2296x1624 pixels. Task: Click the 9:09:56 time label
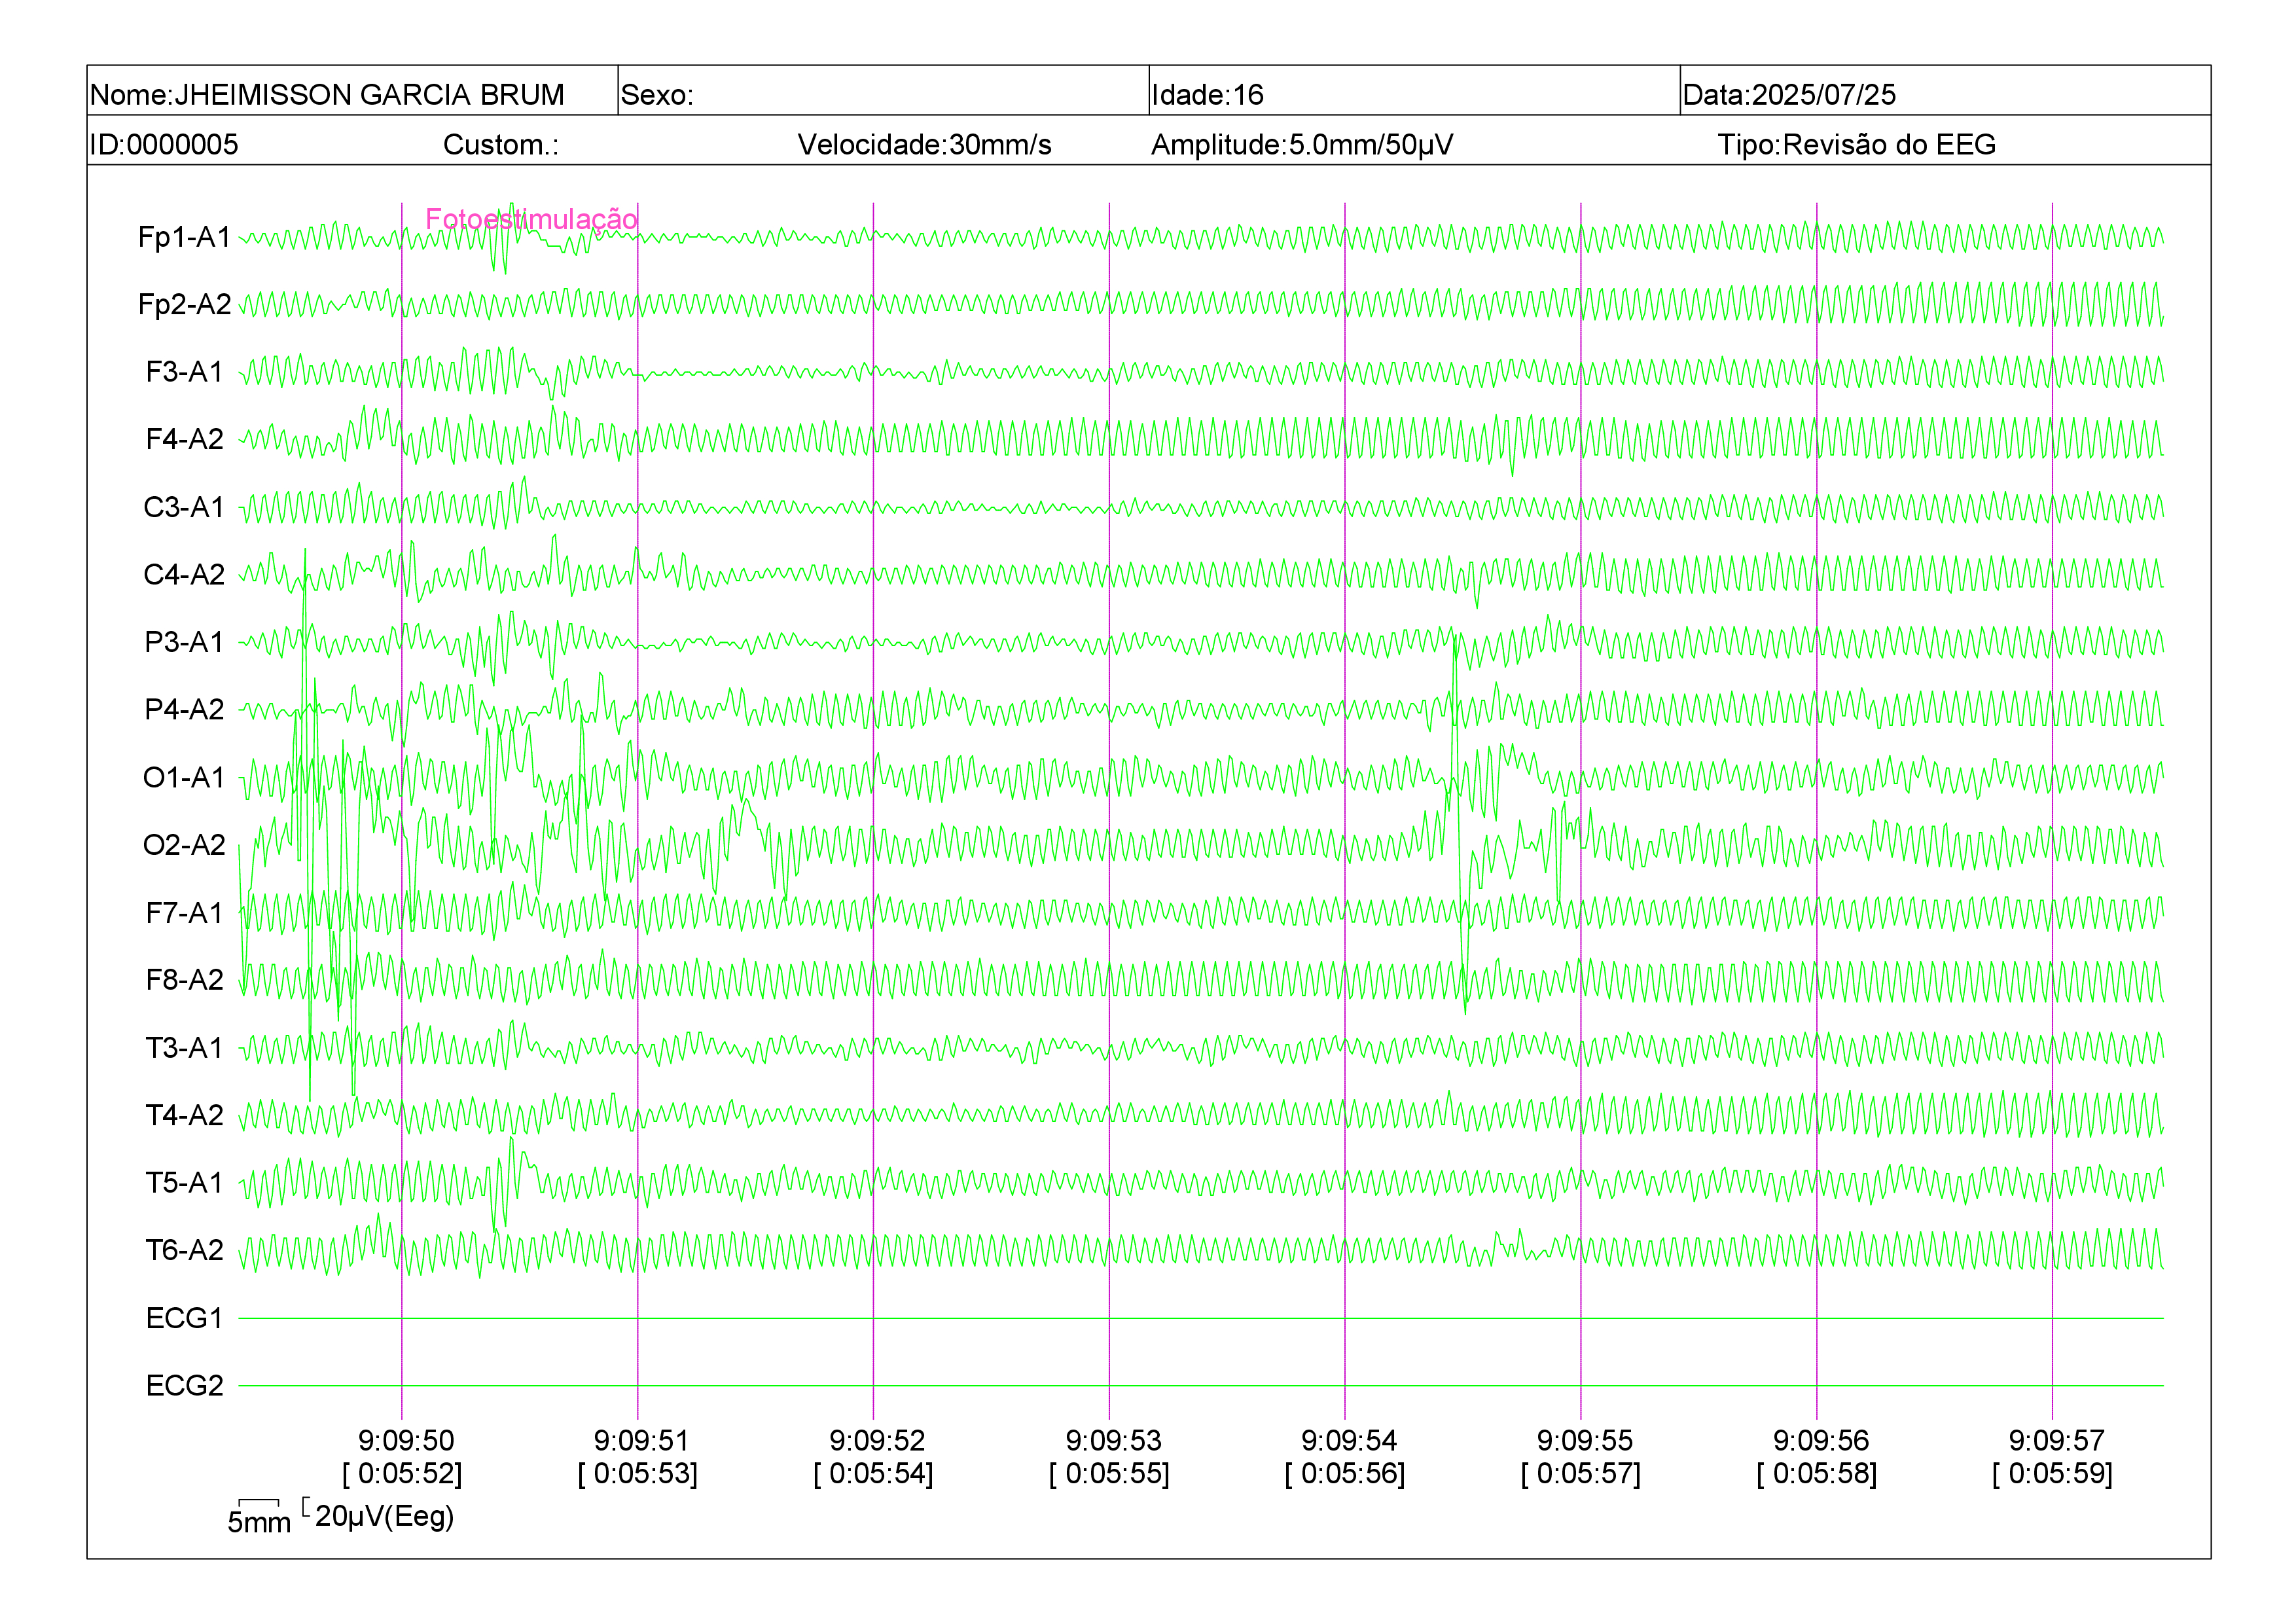click(x=1821, y=1440)
